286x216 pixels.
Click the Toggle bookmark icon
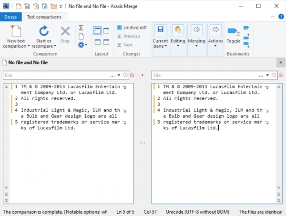[x=233, y=32]
